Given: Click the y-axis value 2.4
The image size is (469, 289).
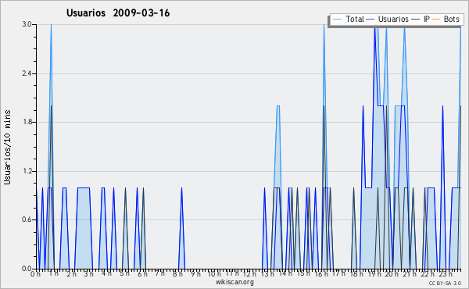Looking at the screenshot, I should (x=27, y=73).
